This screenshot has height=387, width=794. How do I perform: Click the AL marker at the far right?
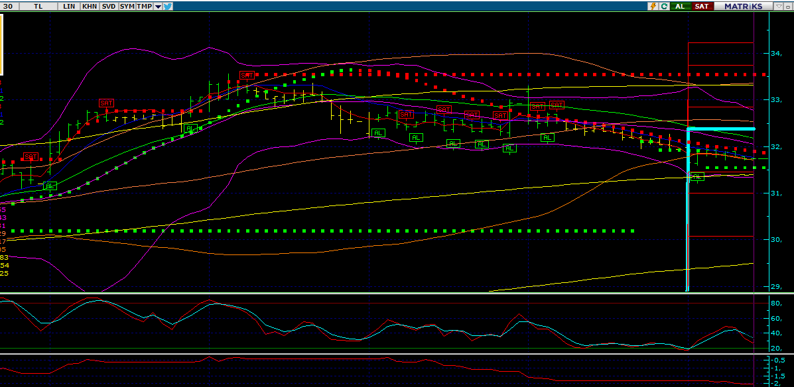697,176
